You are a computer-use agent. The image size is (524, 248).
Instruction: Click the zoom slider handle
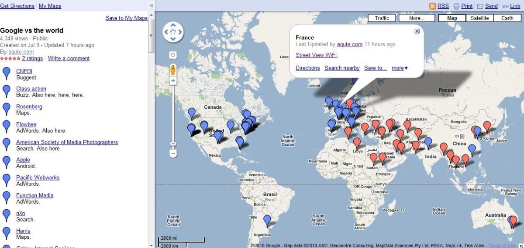[173, 144]
